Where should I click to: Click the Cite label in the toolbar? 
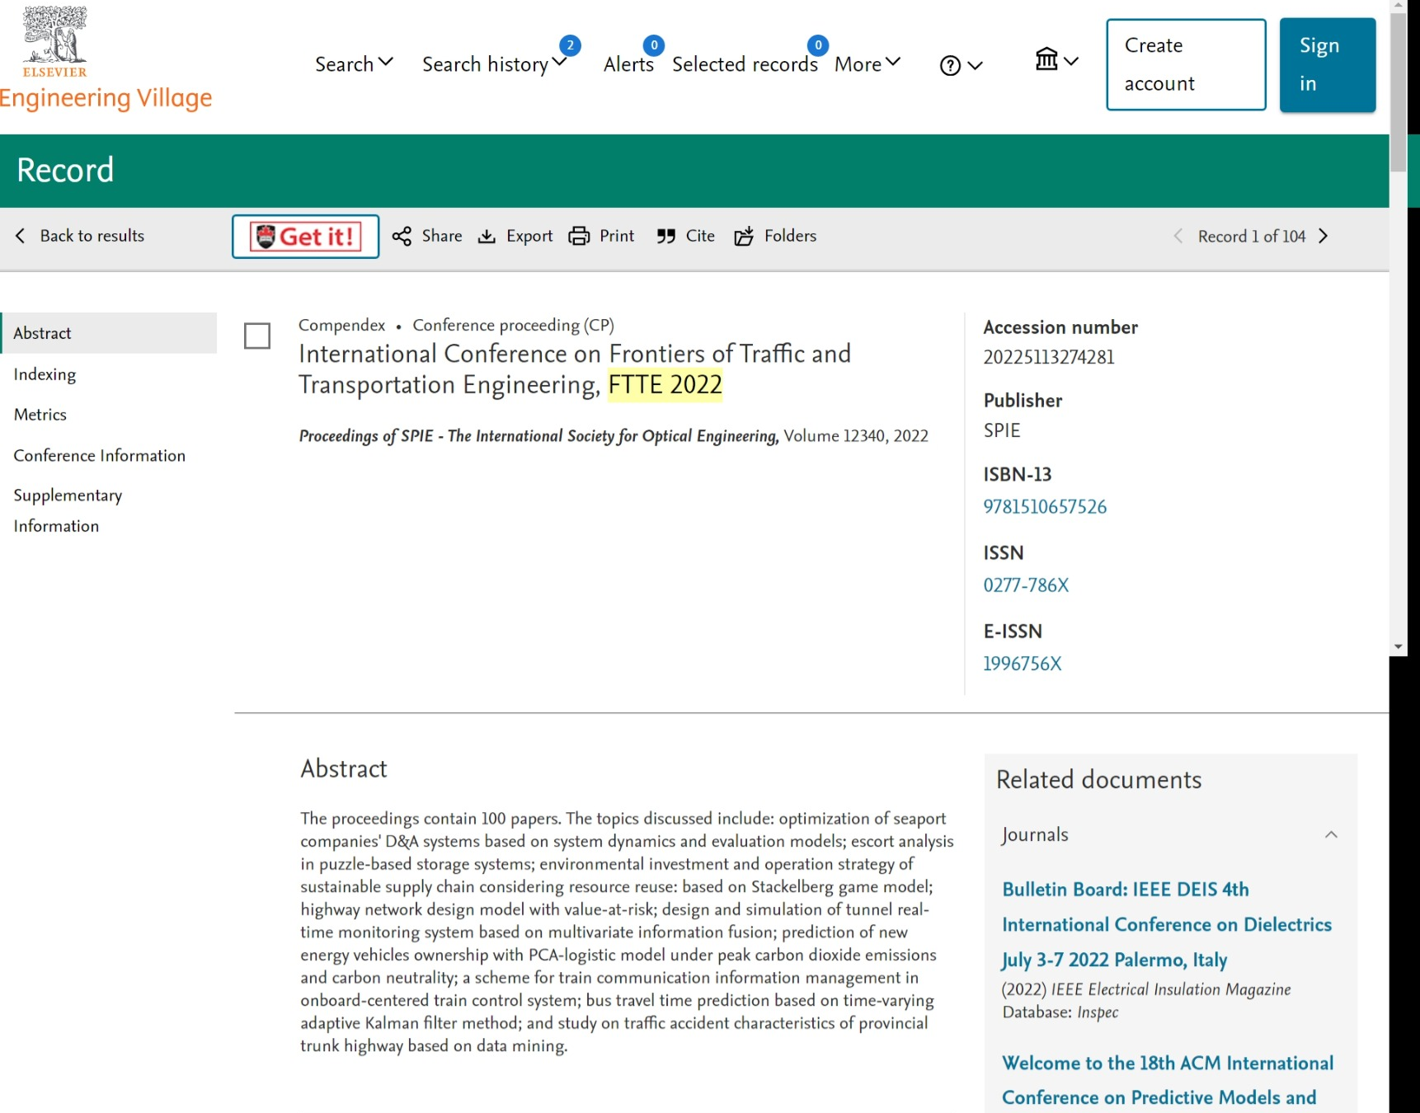click(700, 236)
